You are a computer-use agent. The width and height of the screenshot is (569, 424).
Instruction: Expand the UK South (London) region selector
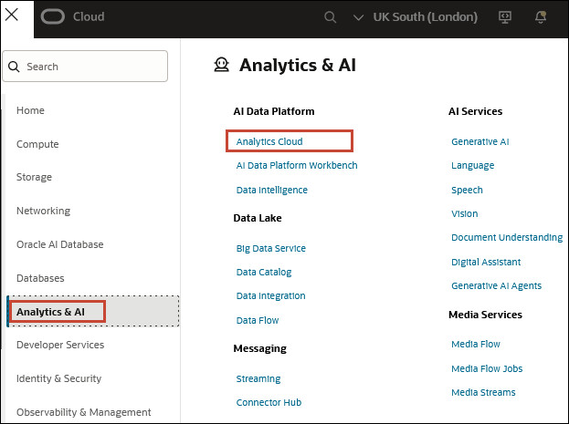tap(416, 17)
